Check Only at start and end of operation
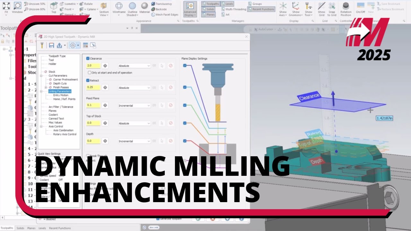 (89, 73)
